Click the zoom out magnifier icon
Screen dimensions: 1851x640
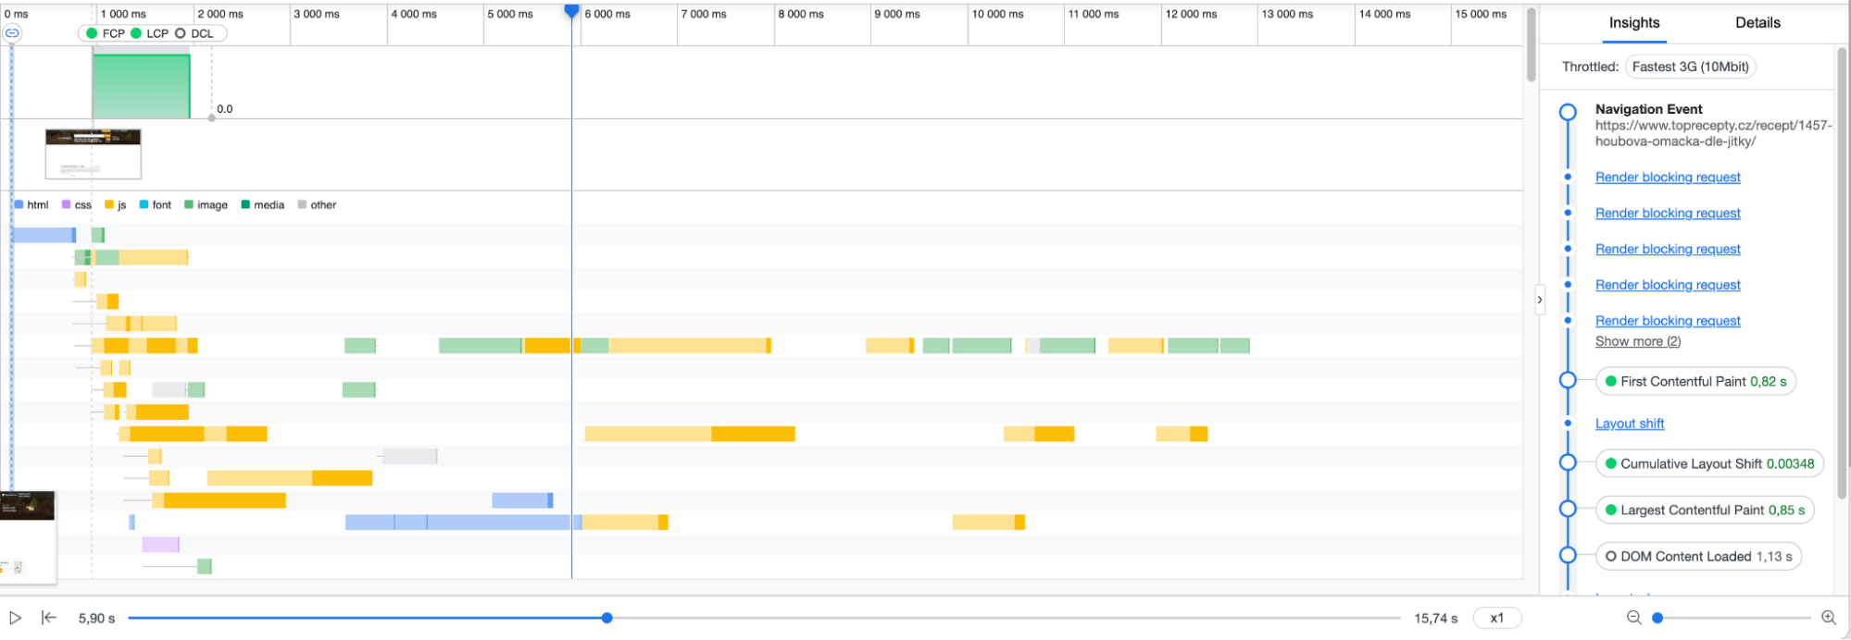[x=1633, y=618]
